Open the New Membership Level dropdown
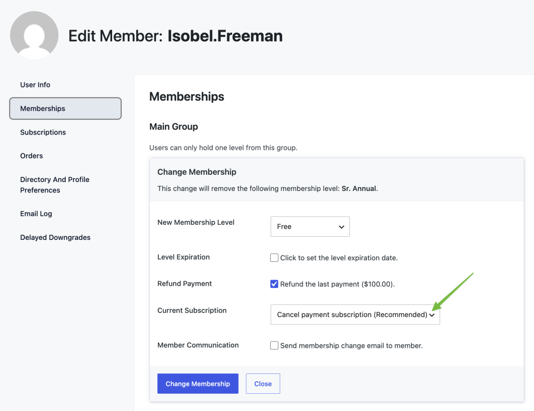 click(x=310, y=226)
